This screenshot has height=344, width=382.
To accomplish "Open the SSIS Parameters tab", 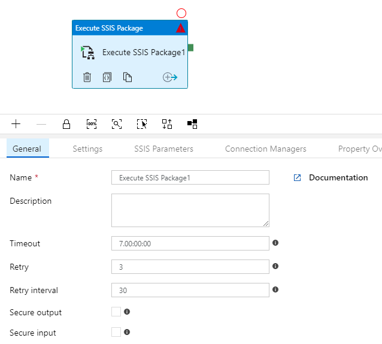I will [x=163, y=149].
